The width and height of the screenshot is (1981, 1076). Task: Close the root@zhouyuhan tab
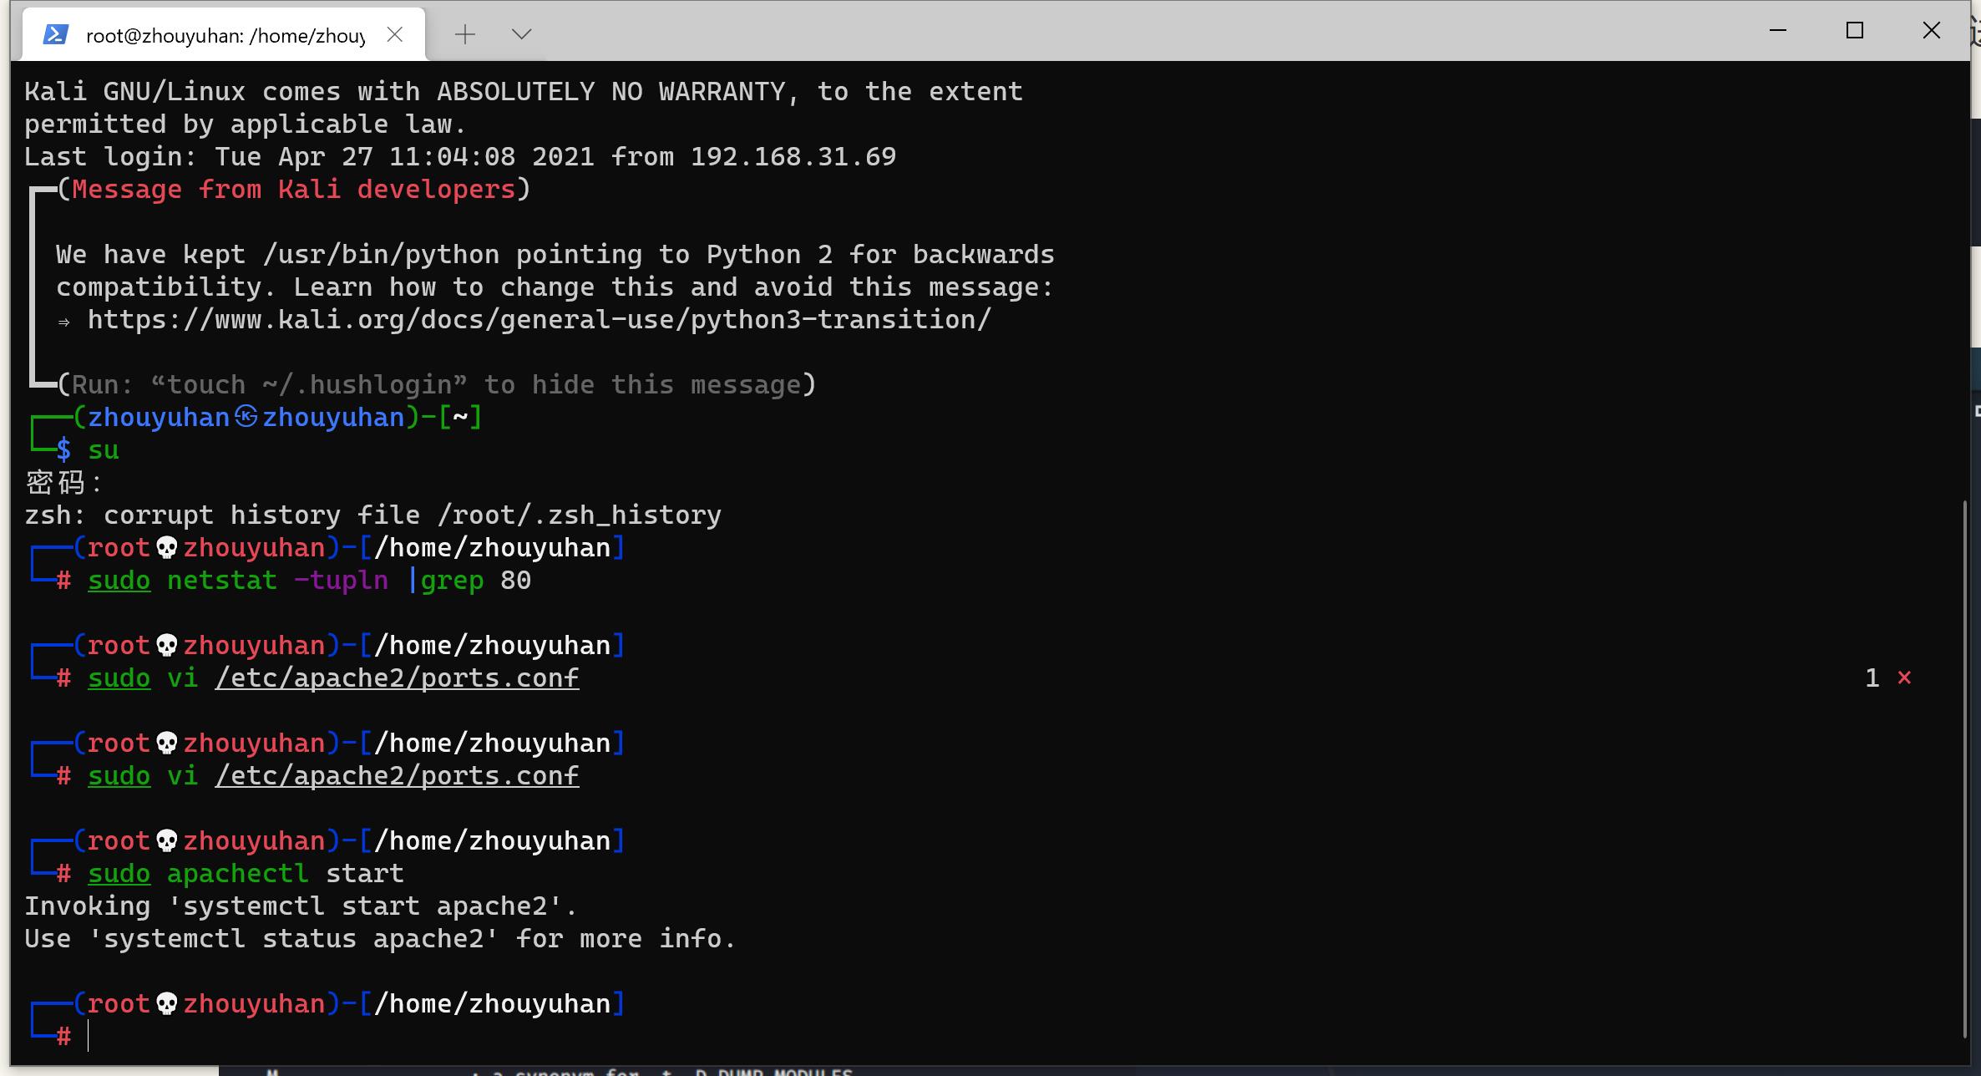click(395, 34)
